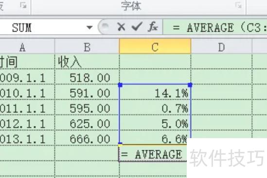This screenshot has width=267, height=178.
Task: Cancel the formula entry with X icon
Action: pyautogui.click(x=121, y=27)
